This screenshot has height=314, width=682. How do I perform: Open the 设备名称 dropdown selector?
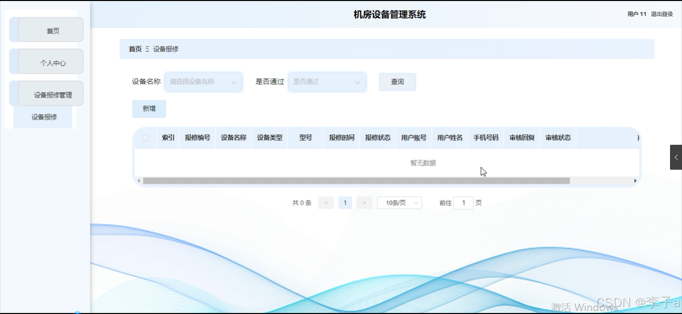tap(204, 82)
